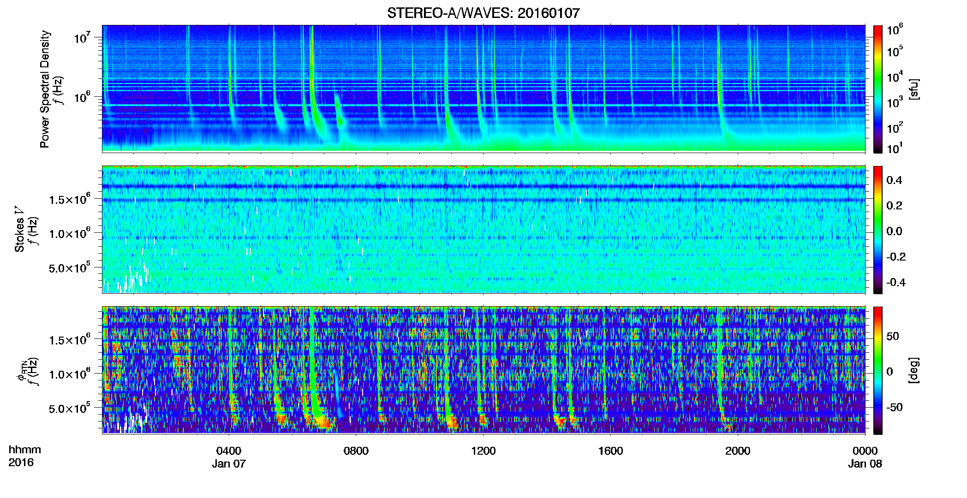The width and height of the screenshot is (967, 498).
Task: Click the 10^5 value on the sfu color bar
Action: [895, 51]
